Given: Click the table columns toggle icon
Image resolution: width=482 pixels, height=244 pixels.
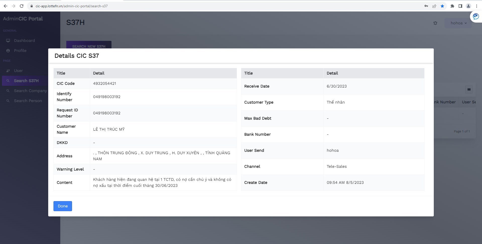Looking at the screenshot, I should point(469,90).
